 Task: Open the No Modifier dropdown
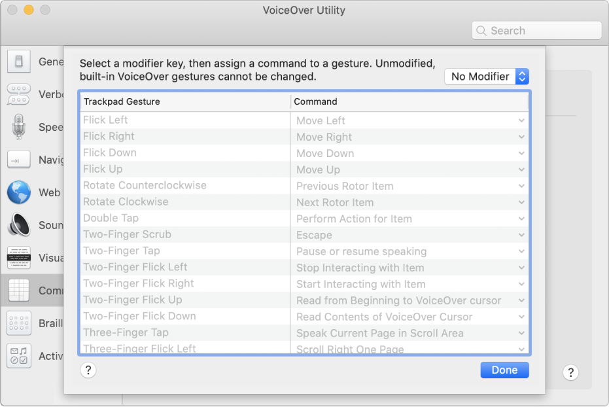point(486,77)
